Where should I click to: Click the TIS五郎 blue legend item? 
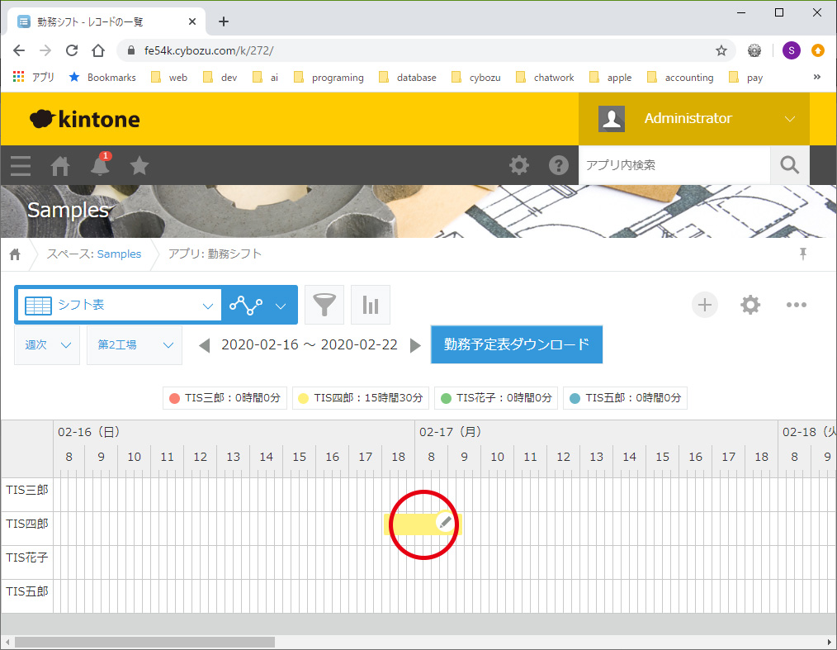tap(625, 398)
